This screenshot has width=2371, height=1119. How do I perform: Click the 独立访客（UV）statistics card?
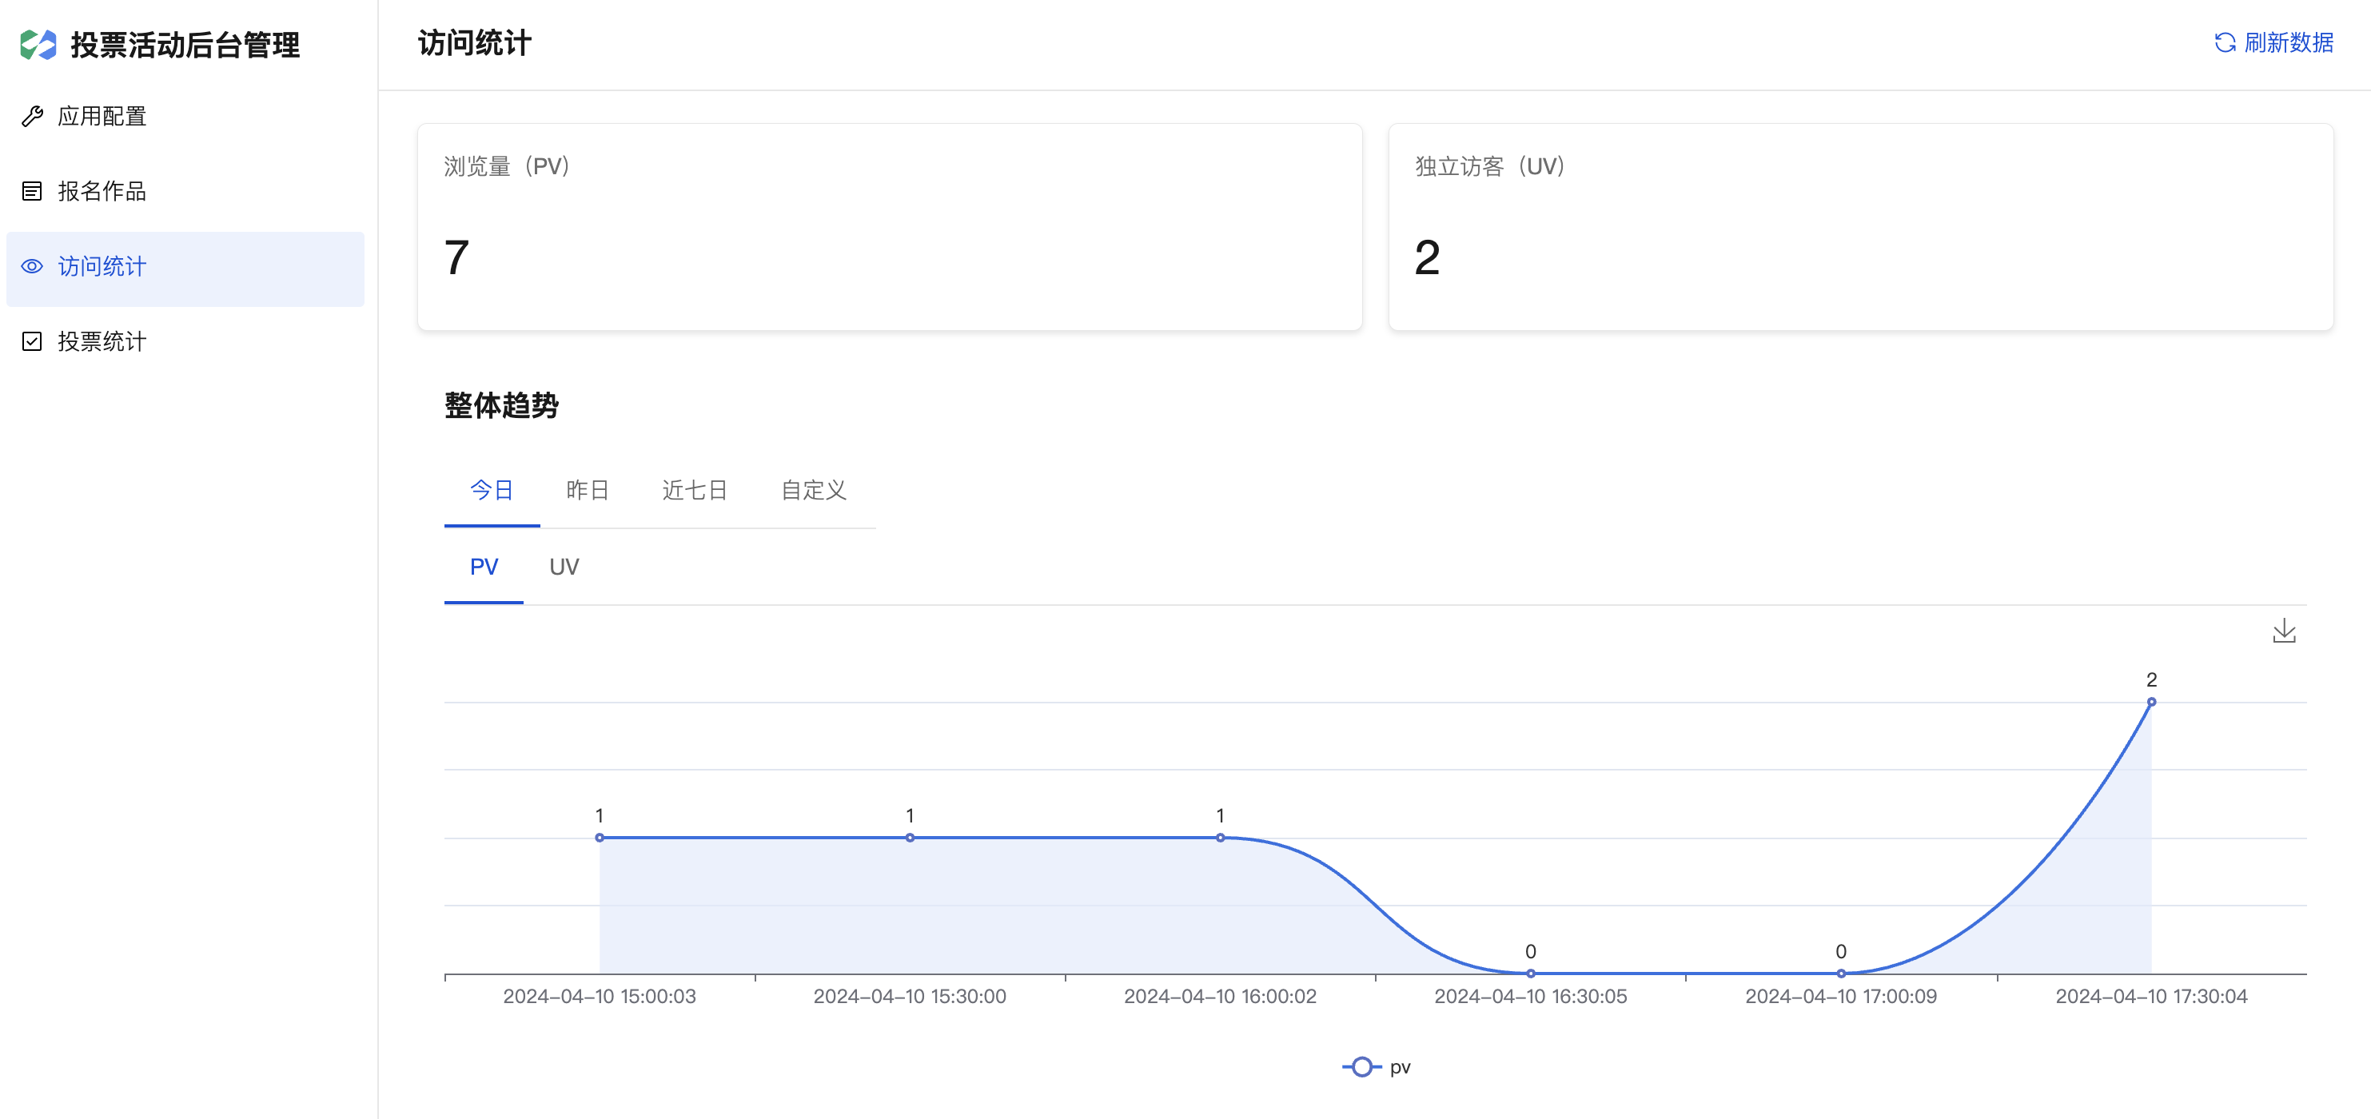pyautogui.click(x=1860, y=227)
